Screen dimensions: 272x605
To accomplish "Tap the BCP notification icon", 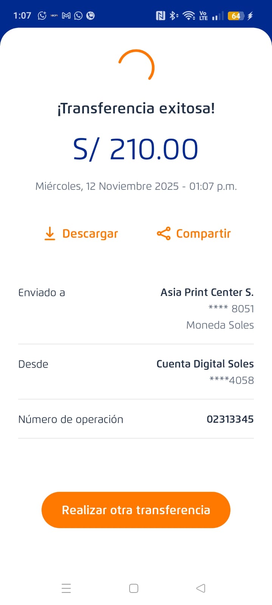I will pyautogui.click(x=54, y=16).
